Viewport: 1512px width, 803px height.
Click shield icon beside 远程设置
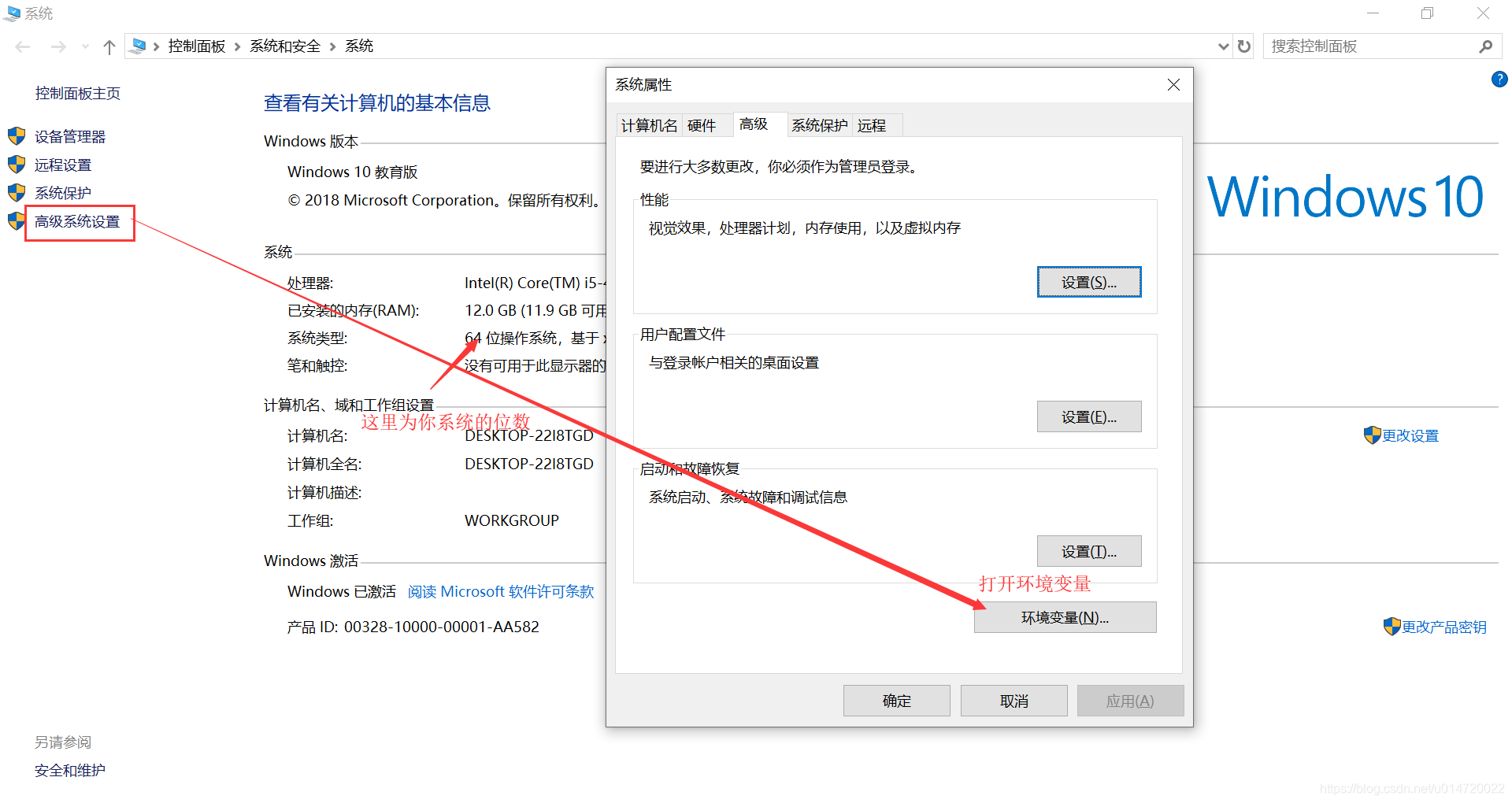point(17,165)
